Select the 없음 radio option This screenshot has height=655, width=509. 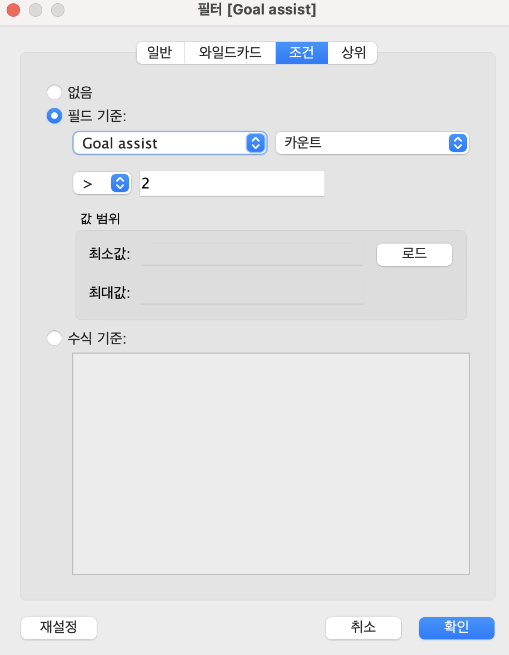(54, 92)
